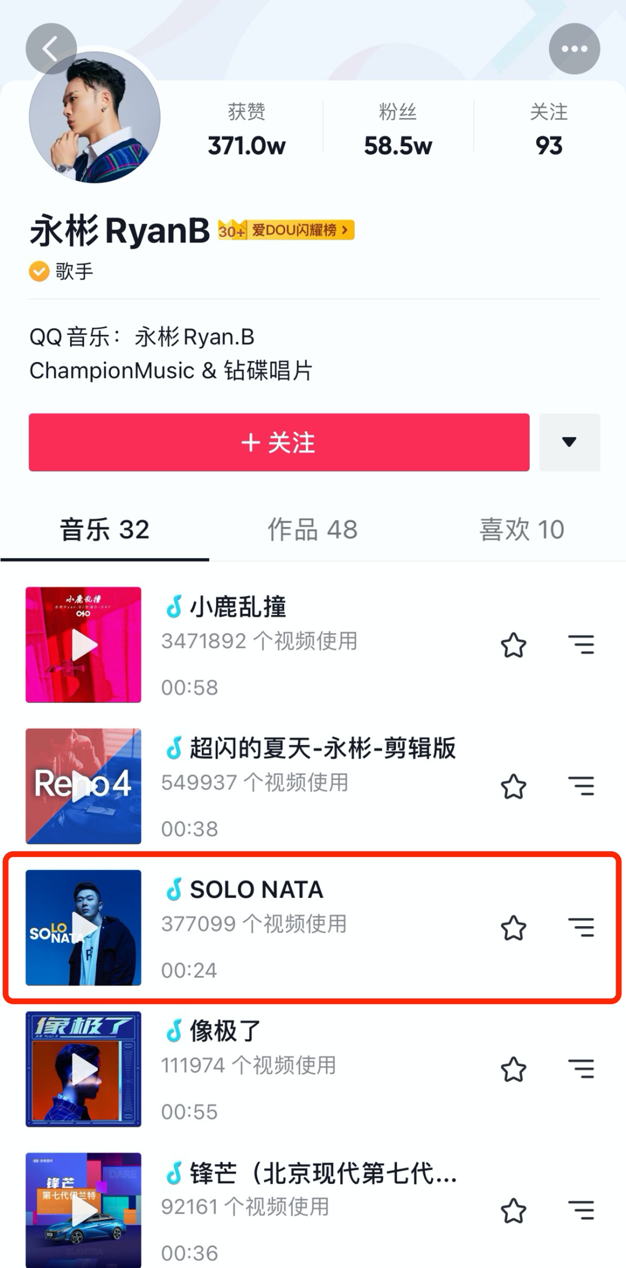Favorite the song 小鹿乱撞 with star
Screen dimensions: 626x1268
[x=513, y=645]
